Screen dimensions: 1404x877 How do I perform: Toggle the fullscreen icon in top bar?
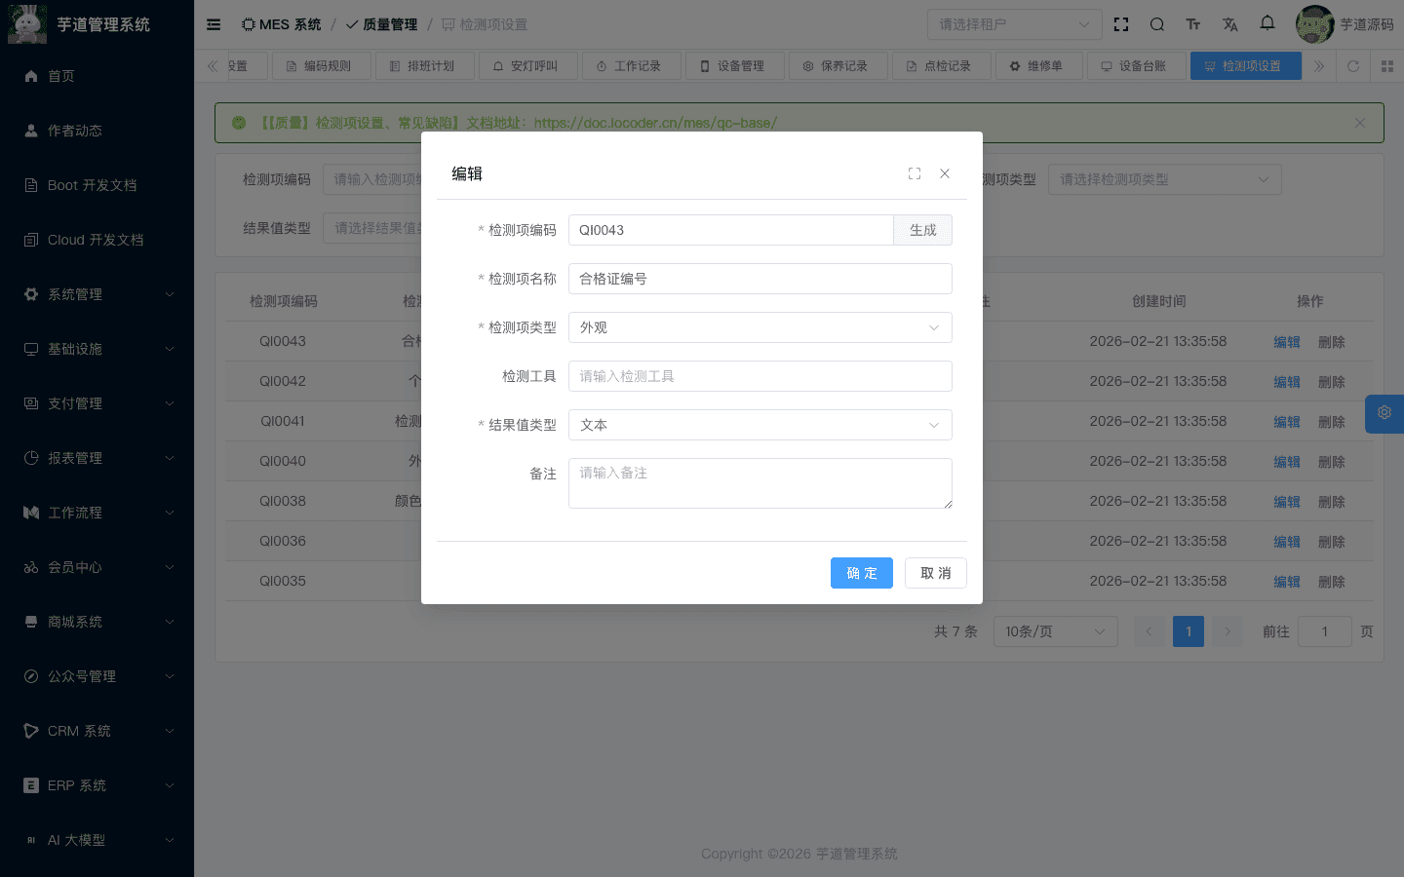point(1121,24)
